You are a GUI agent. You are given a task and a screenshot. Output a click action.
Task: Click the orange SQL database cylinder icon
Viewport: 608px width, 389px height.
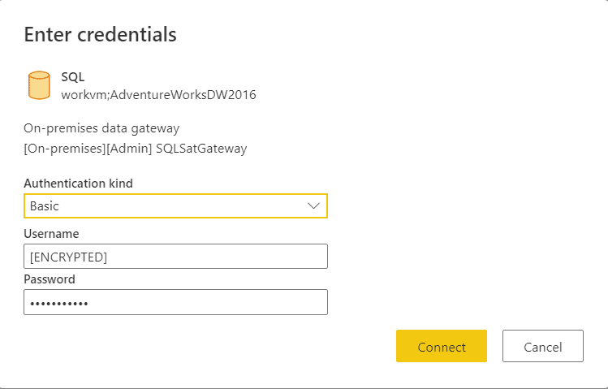(39, 85)
